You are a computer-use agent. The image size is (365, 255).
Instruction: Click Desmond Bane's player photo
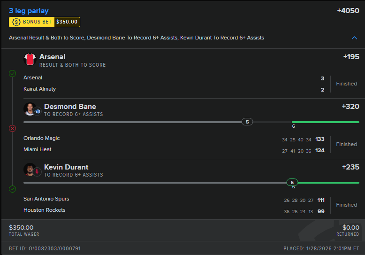click(30, 109)
